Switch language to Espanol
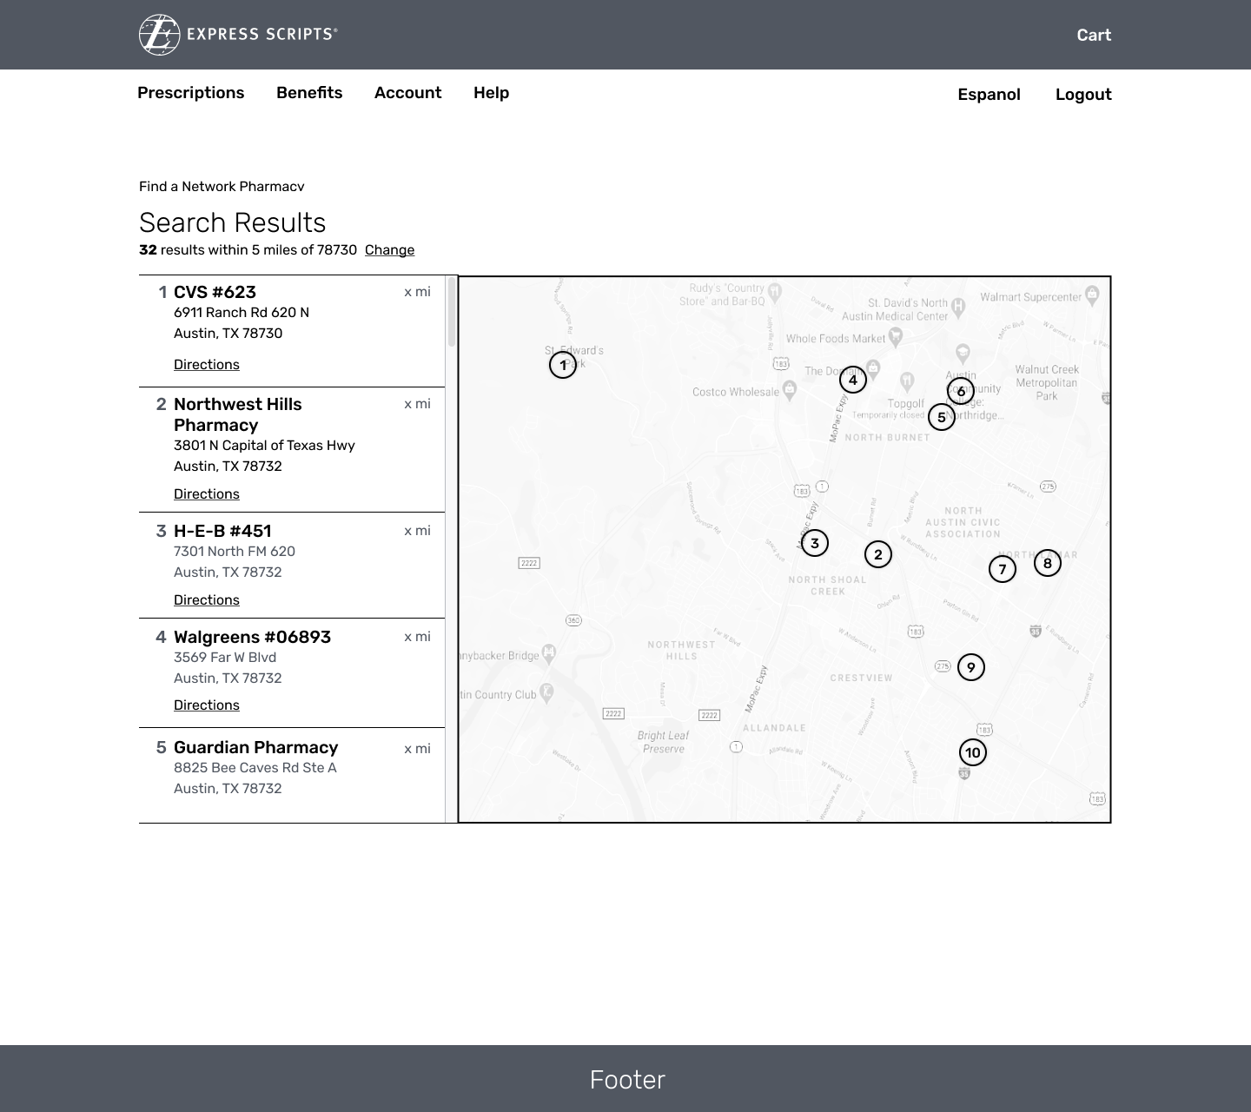 click(x=989, y=95)
